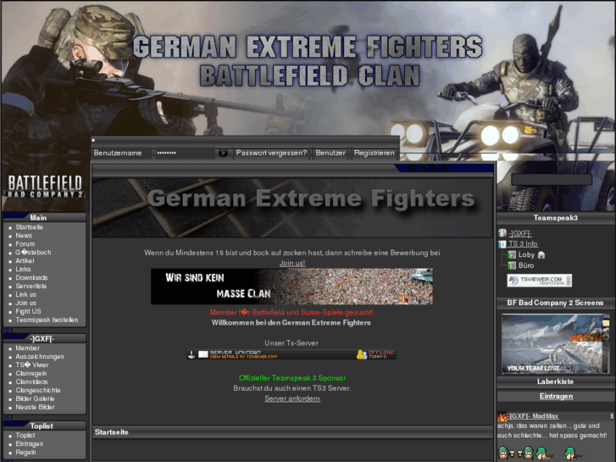This screenshot has height=462, width=616.
Task: Click the TS 3 Info icon
Action: point(502,244)
